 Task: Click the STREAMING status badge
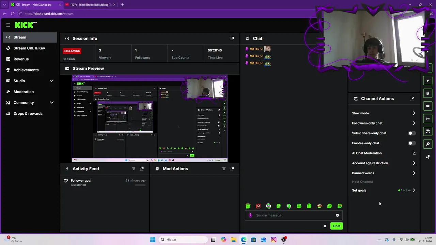coord(72,51)
